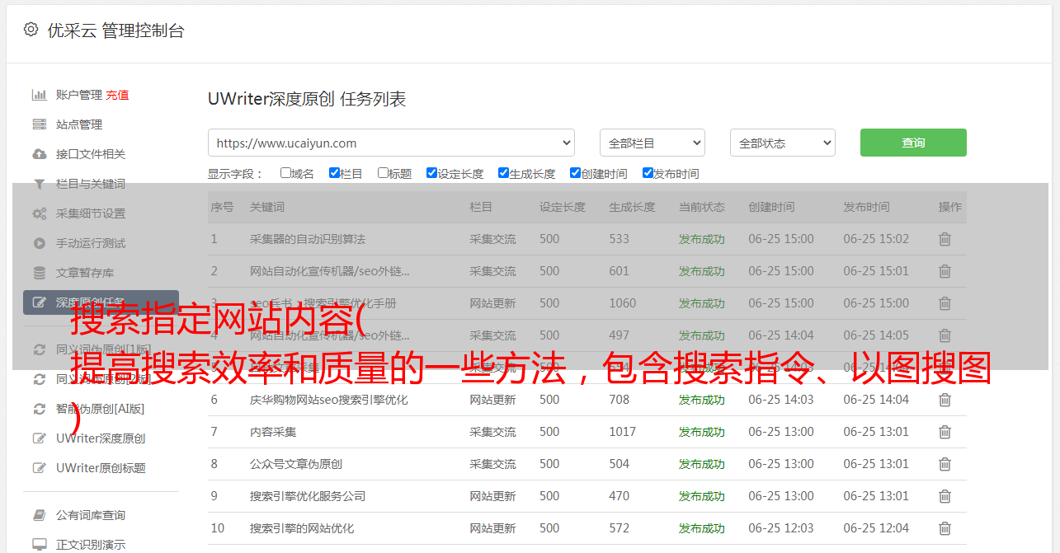Uncheck the 发布时间 display field checkbox
The height and width of the screenshot is (553, 1060).
648,173
